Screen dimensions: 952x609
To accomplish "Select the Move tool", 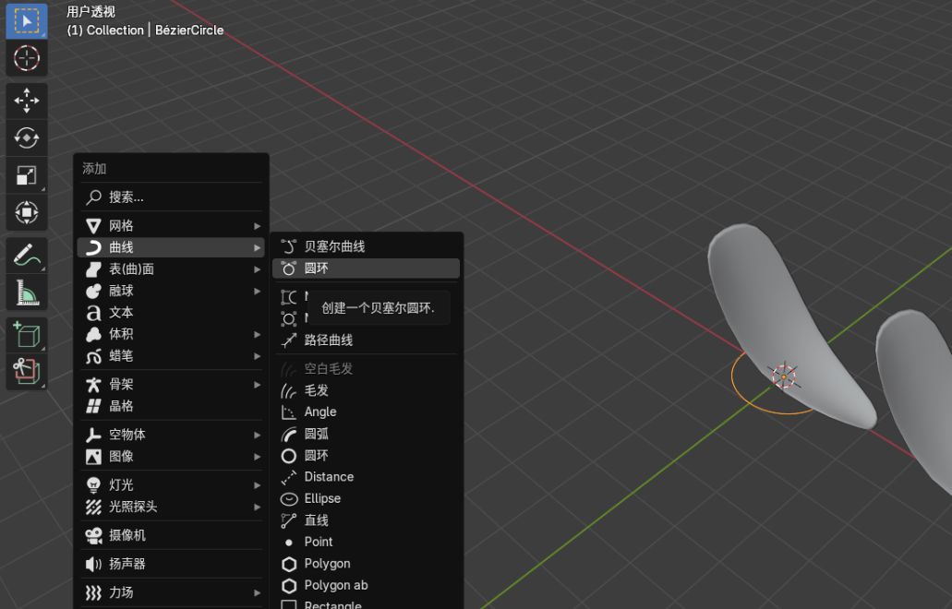I will [x=27, y=101].
